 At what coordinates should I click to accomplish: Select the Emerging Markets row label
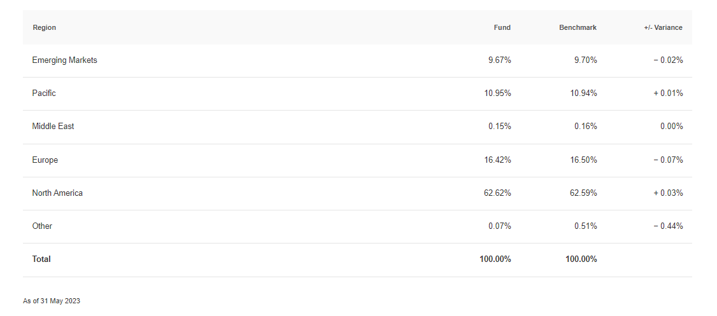[64, 60]
